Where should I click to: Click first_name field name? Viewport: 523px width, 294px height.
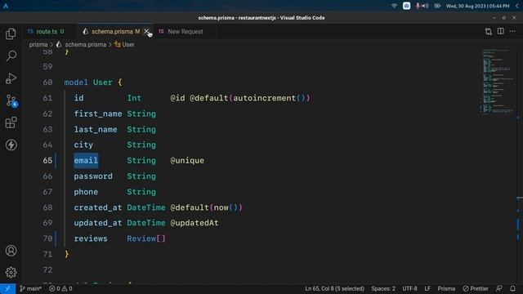[98, 114]
